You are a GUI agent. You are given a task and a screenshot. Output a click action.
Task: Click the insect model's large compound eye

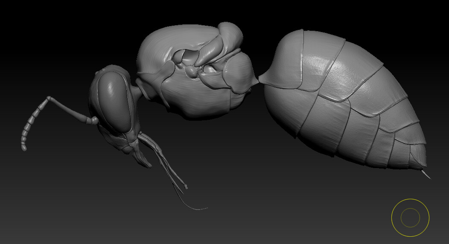coord(114,102)
